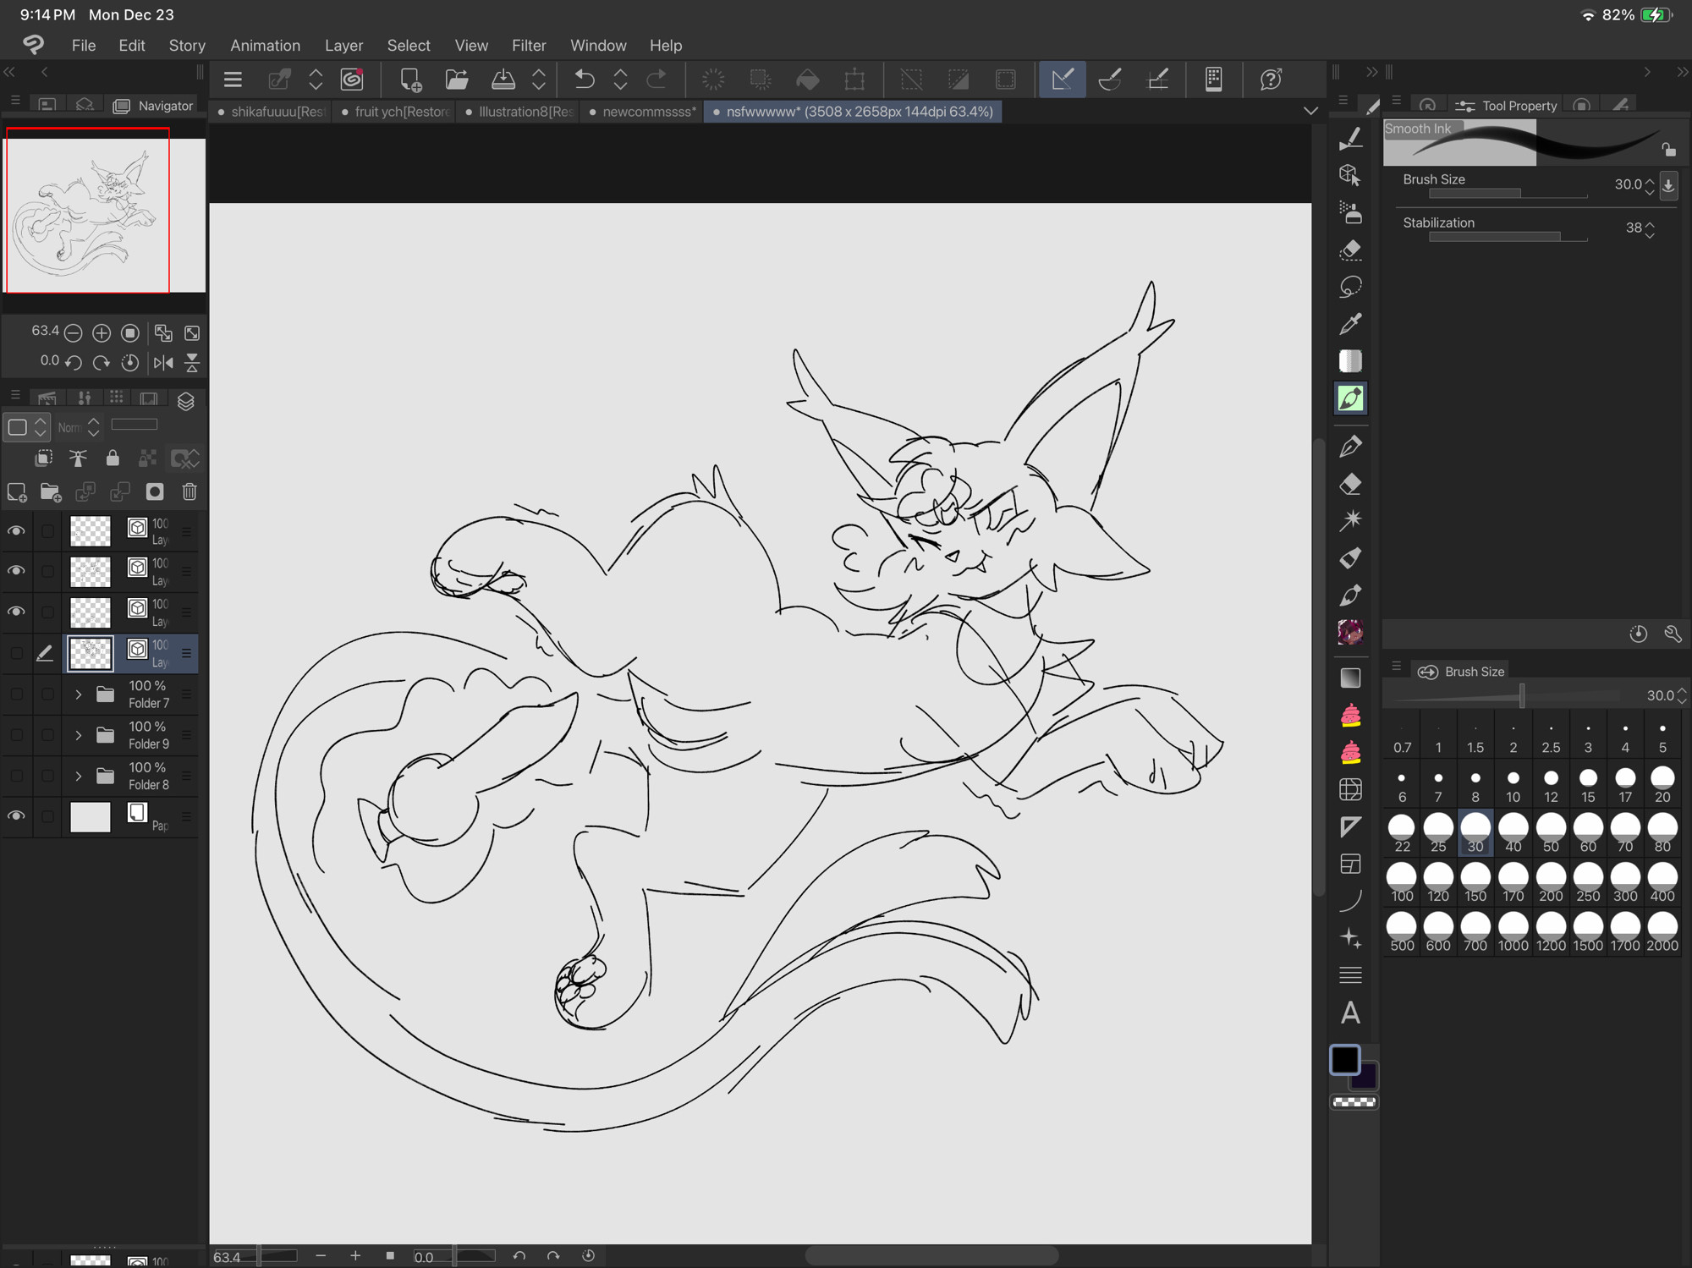Click the black main color swatch
This screenshot has width=1692, height=1268.
(x=1344, y=1060)
